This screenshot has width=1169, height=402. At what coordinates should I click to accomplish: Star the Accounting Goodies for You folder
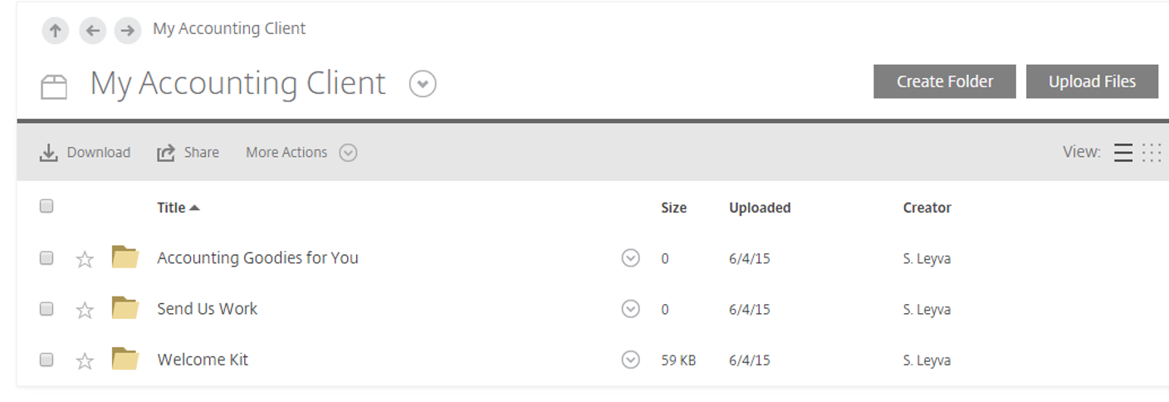[85, 260]
